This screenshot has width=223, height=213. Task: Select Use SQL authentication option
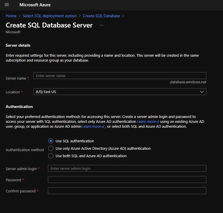point(51,141)
